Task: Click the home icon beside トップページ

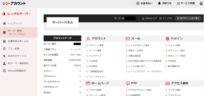Action: pyautogui.click(x=4, y=23)
